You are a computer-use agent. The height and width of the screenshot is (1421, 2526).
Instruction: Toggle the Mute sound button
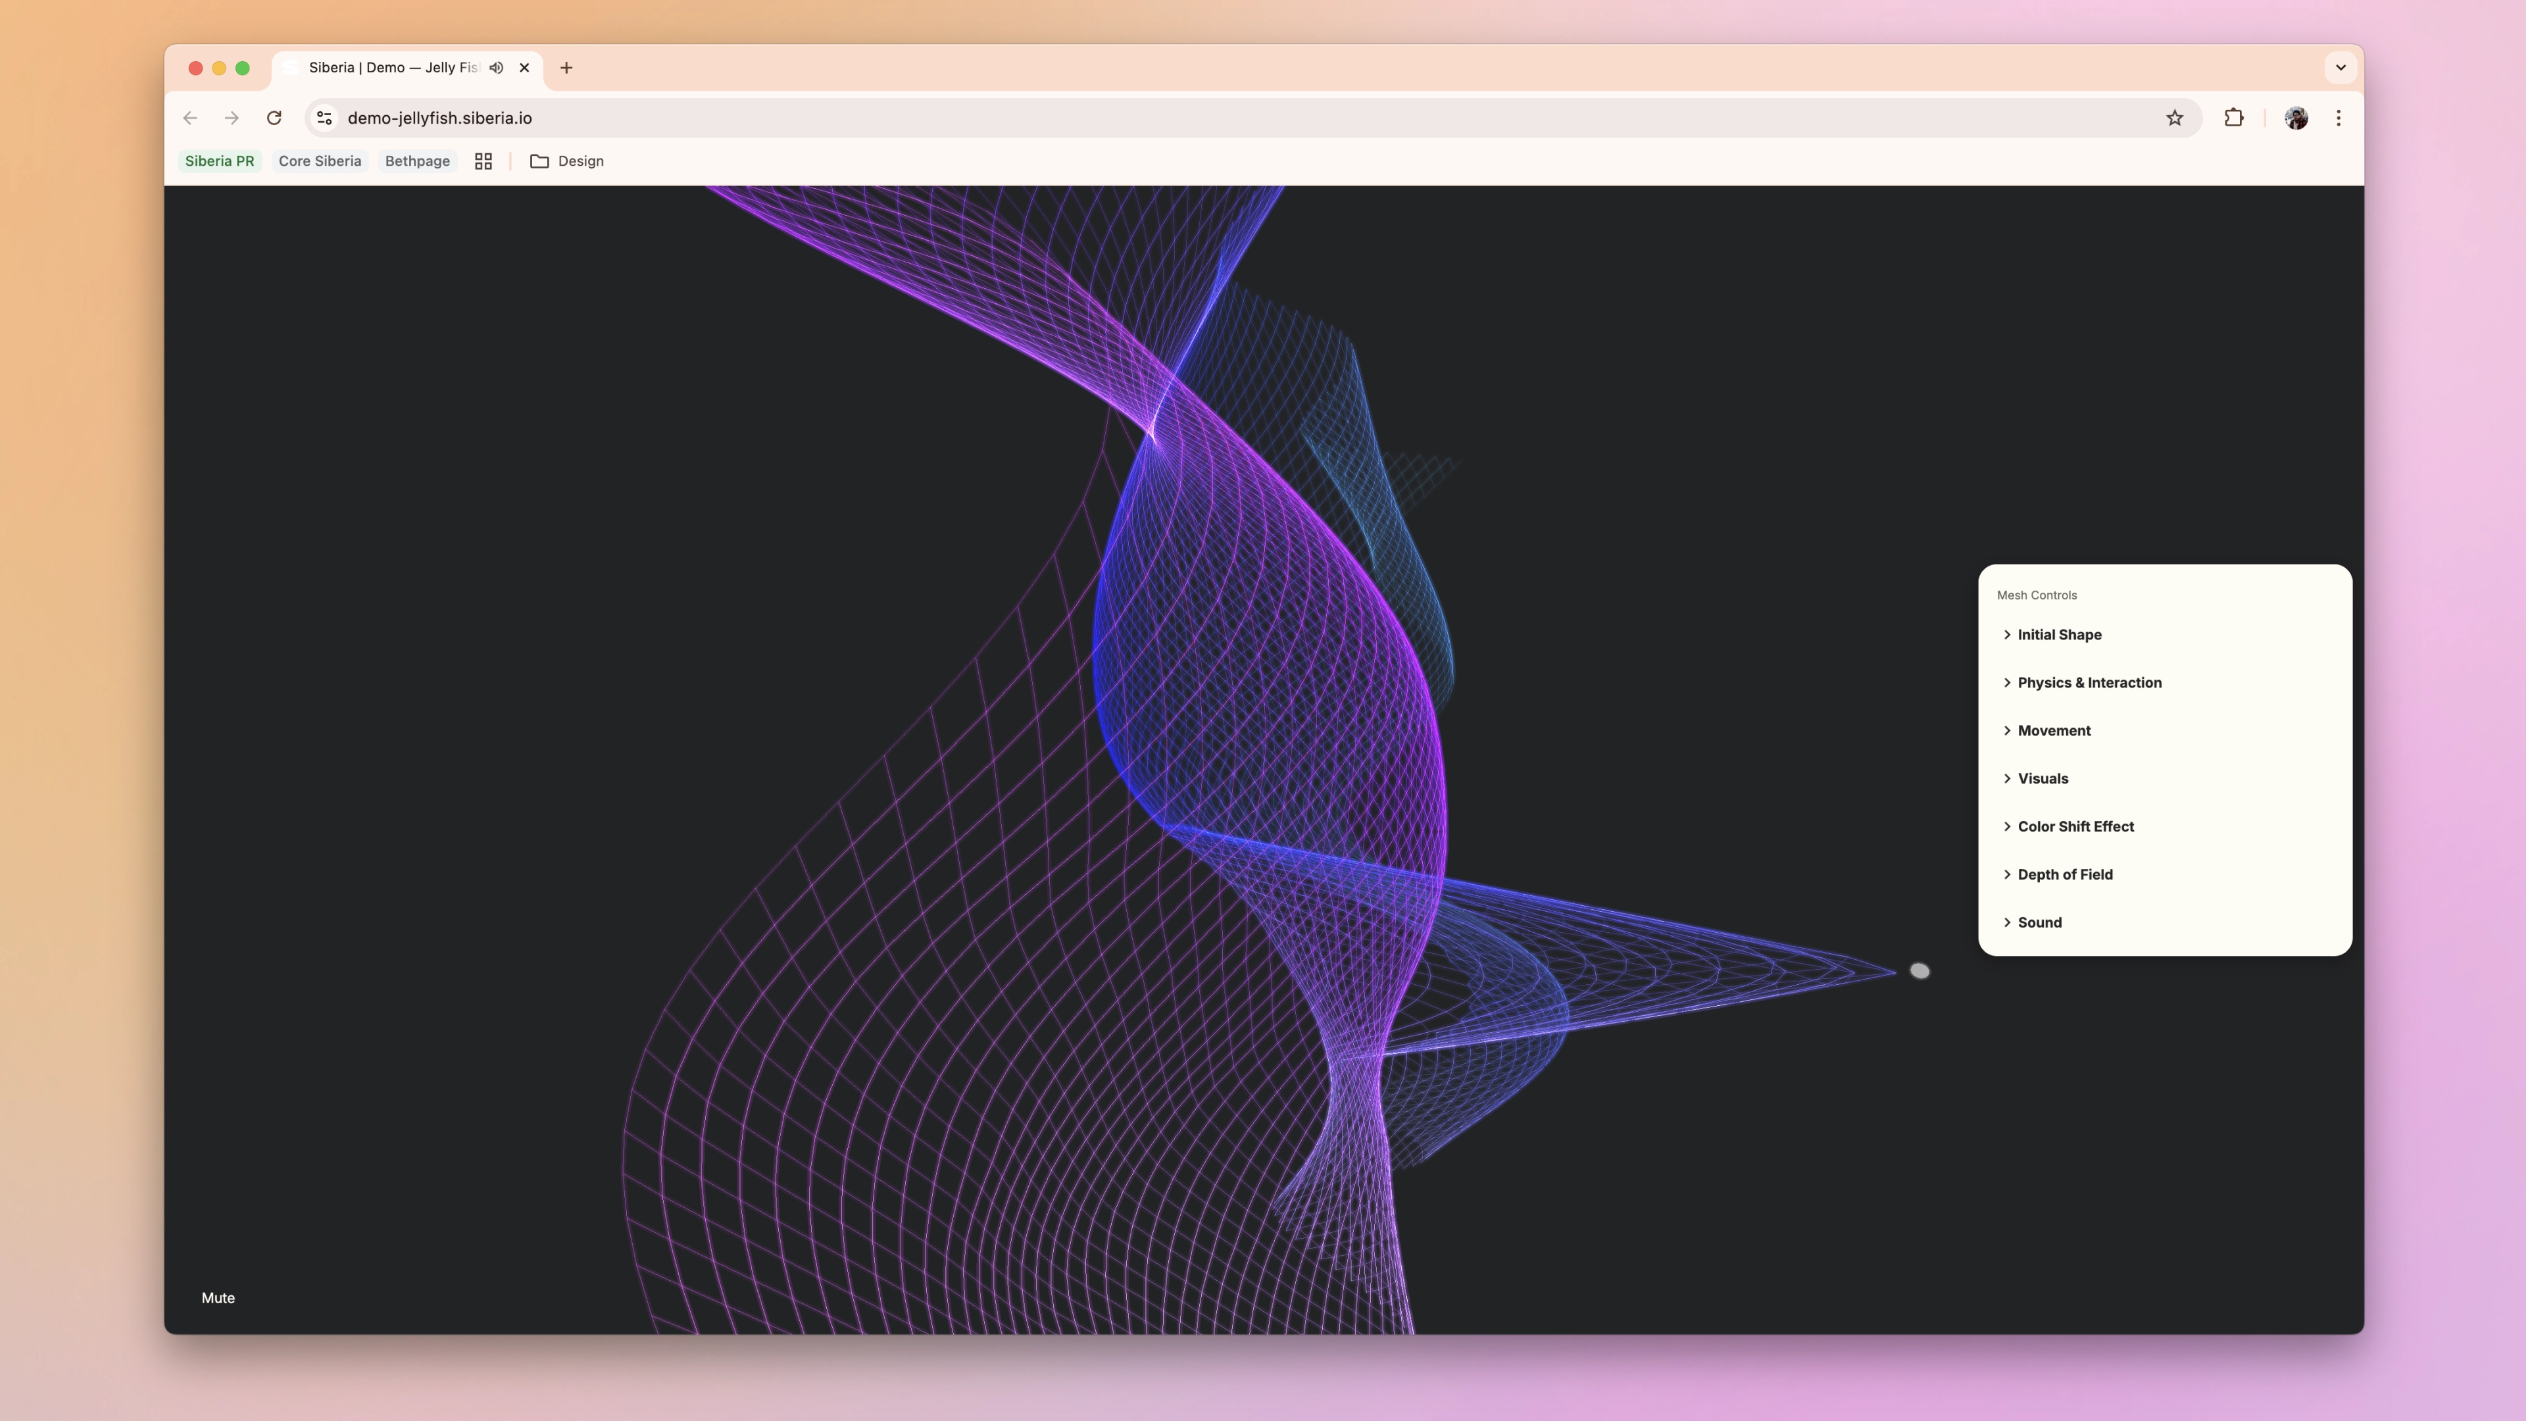(218, 1297)
